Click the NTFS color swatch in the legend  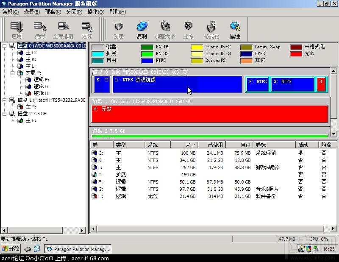point(146,60)
